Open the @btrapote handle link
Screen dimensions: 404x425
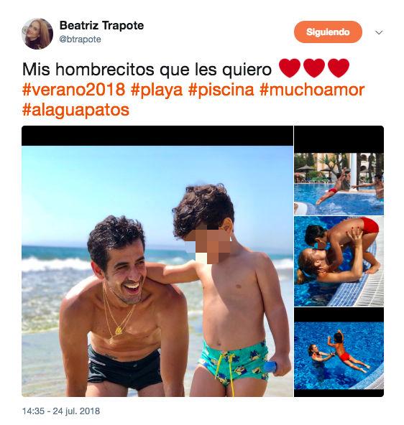[x=80, y=39]
